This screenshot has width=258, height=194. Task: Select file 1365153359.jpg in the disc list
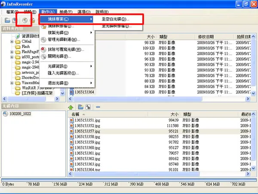click(x=87, y=142)
